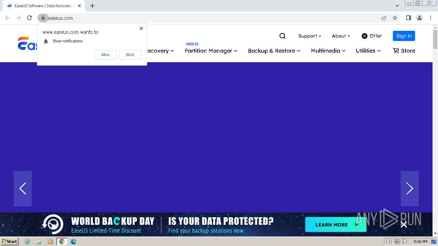The image size is (438, 246).
Task: Click the network tray icon
Action: coord(397,242)
